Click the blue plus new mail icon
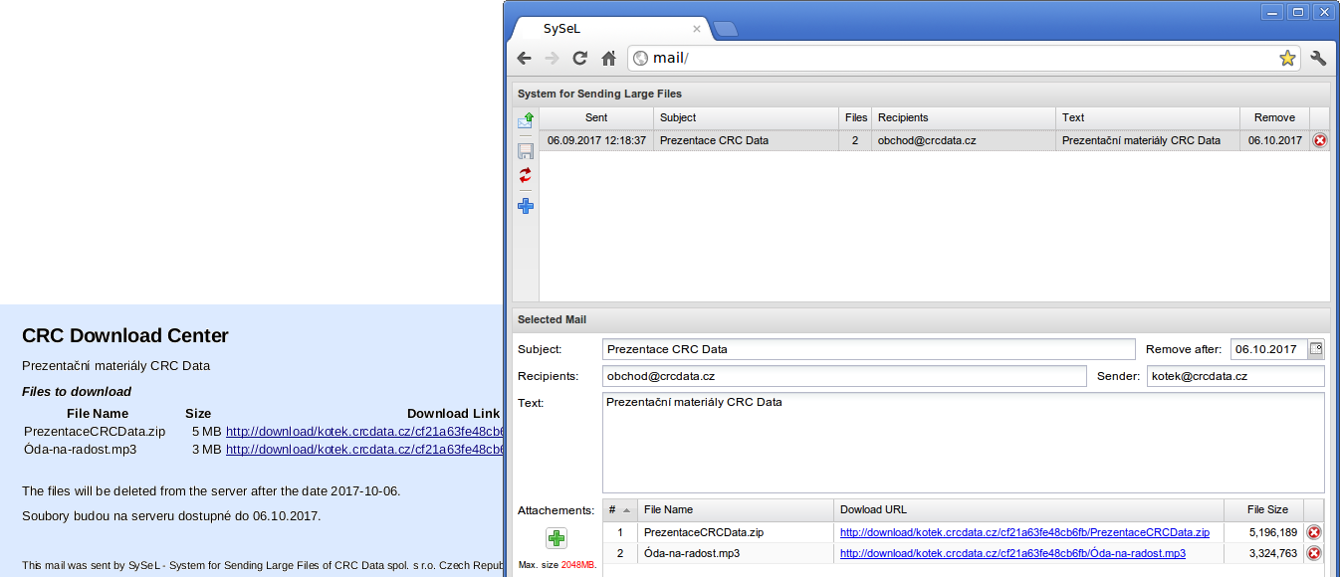1340x577 pixels. (x=526, y=206)
